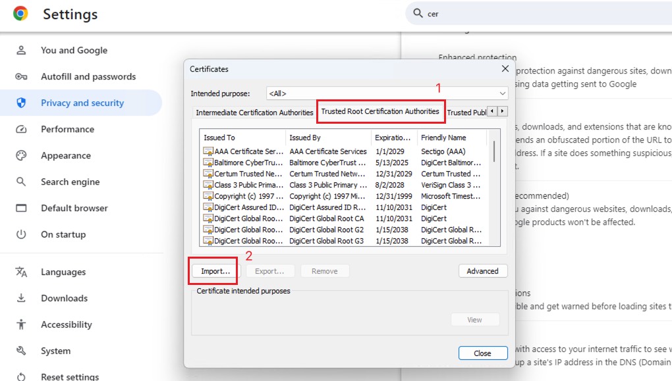Viewport: 672px width, 381px height.
Task: Click the On startup power icon
Action: click(x=21, y=235)
